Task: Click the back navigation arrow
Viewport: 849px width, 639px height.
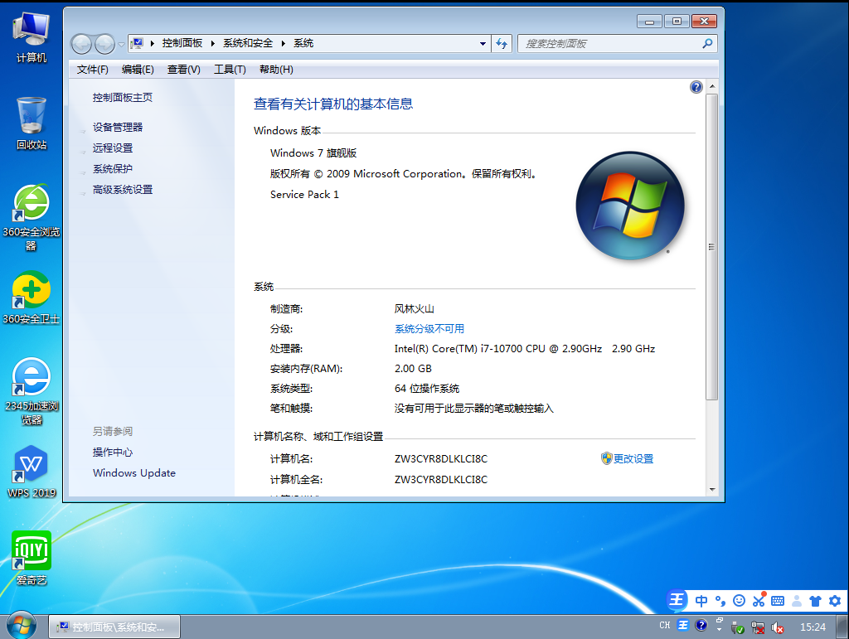Action: tap(82, 44)
